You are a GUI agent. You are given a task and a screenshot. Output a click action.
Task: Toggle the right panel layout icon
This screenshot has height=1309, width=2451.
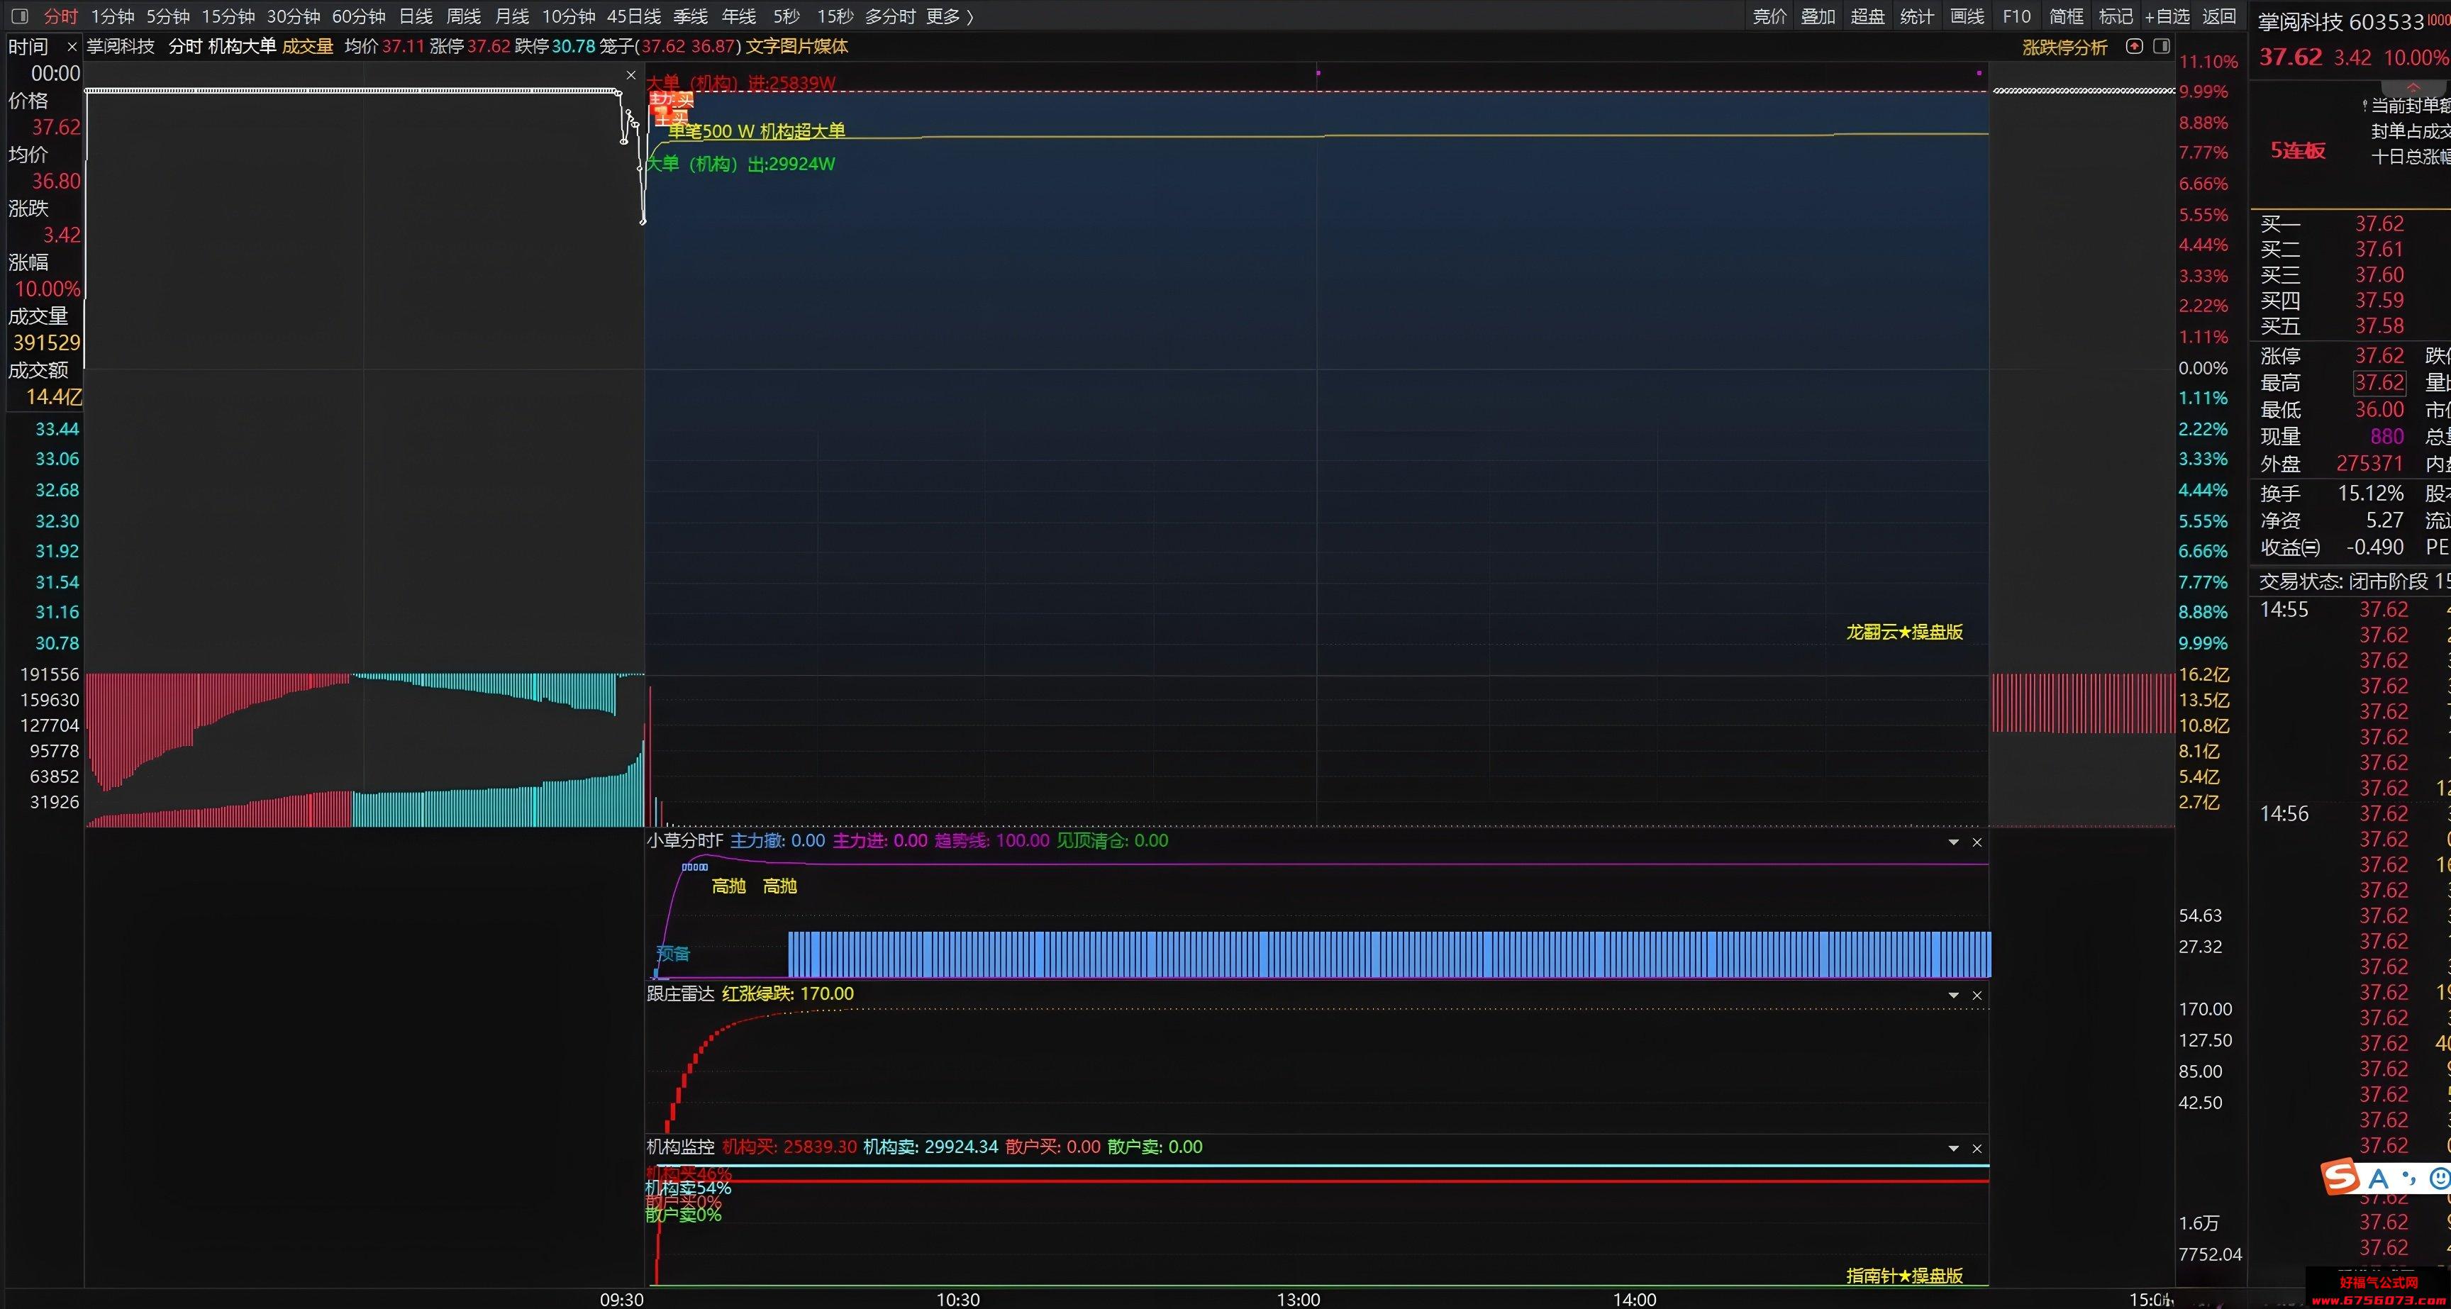[x=2162, y=47]
